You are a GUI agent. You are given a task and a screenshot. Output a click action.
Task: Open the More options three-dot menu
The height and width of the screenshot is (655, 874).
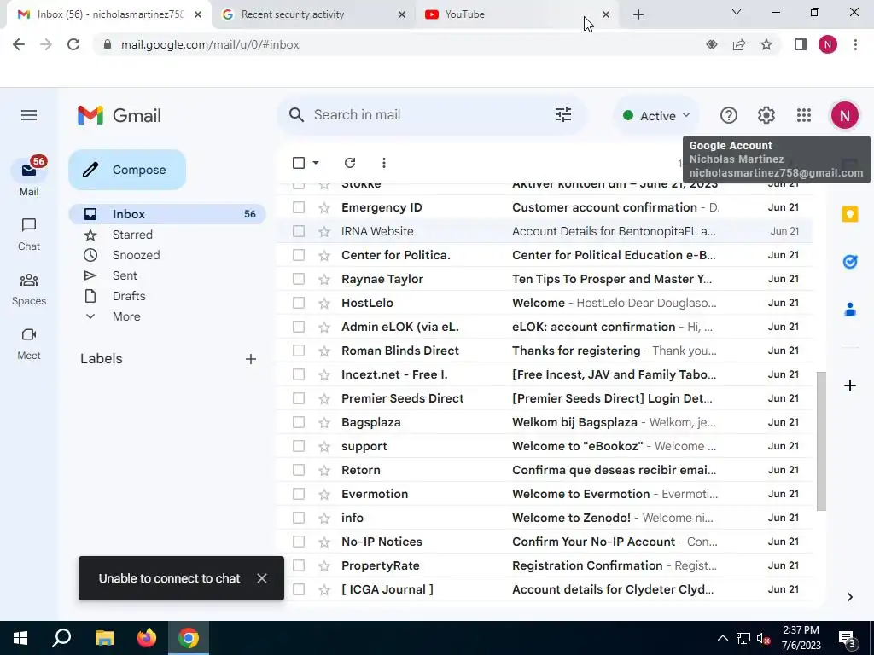point(383,163)
